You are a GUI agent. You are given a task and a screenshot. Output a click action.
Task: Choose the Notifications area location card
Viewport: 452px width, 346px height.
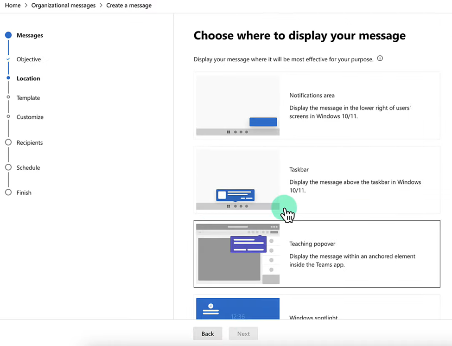pos(317,106)
